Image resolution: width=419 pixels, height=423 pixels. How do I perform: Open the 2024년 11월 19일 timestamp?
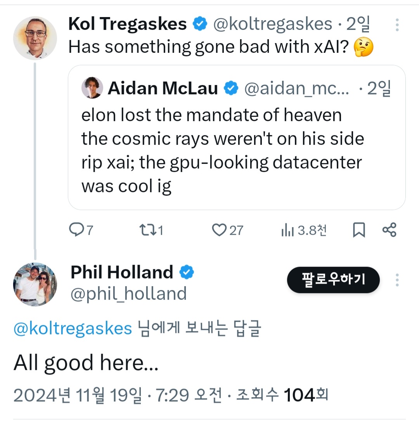pyautogui.click(x=77, y=395)
